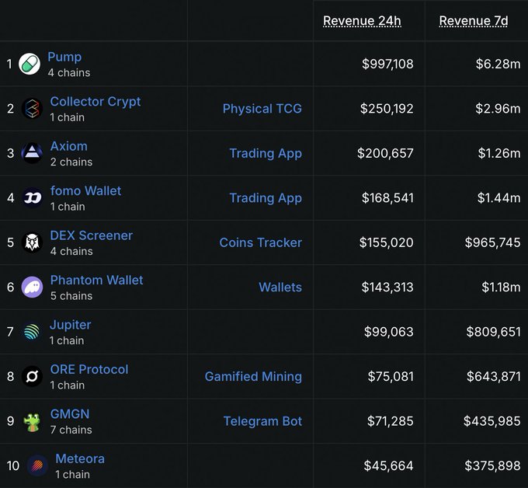
Task: Sort by Revenue 7d column header
Action: 474,21
